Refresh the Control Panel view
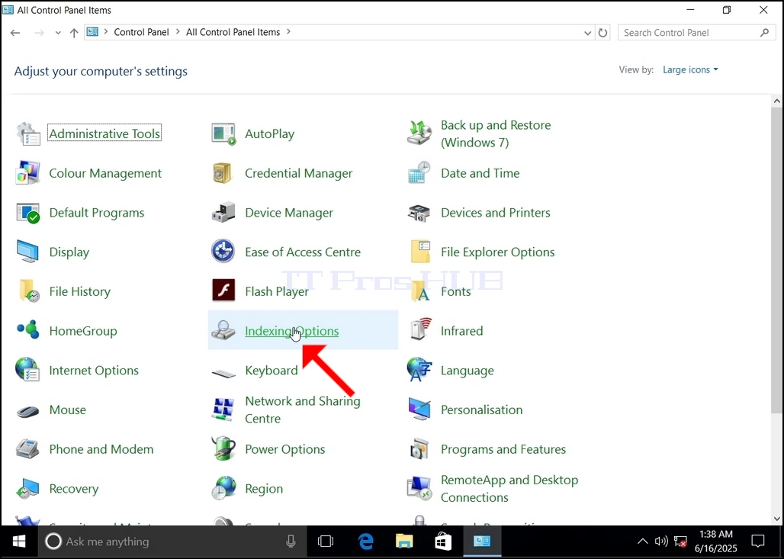 click(603, 33)
